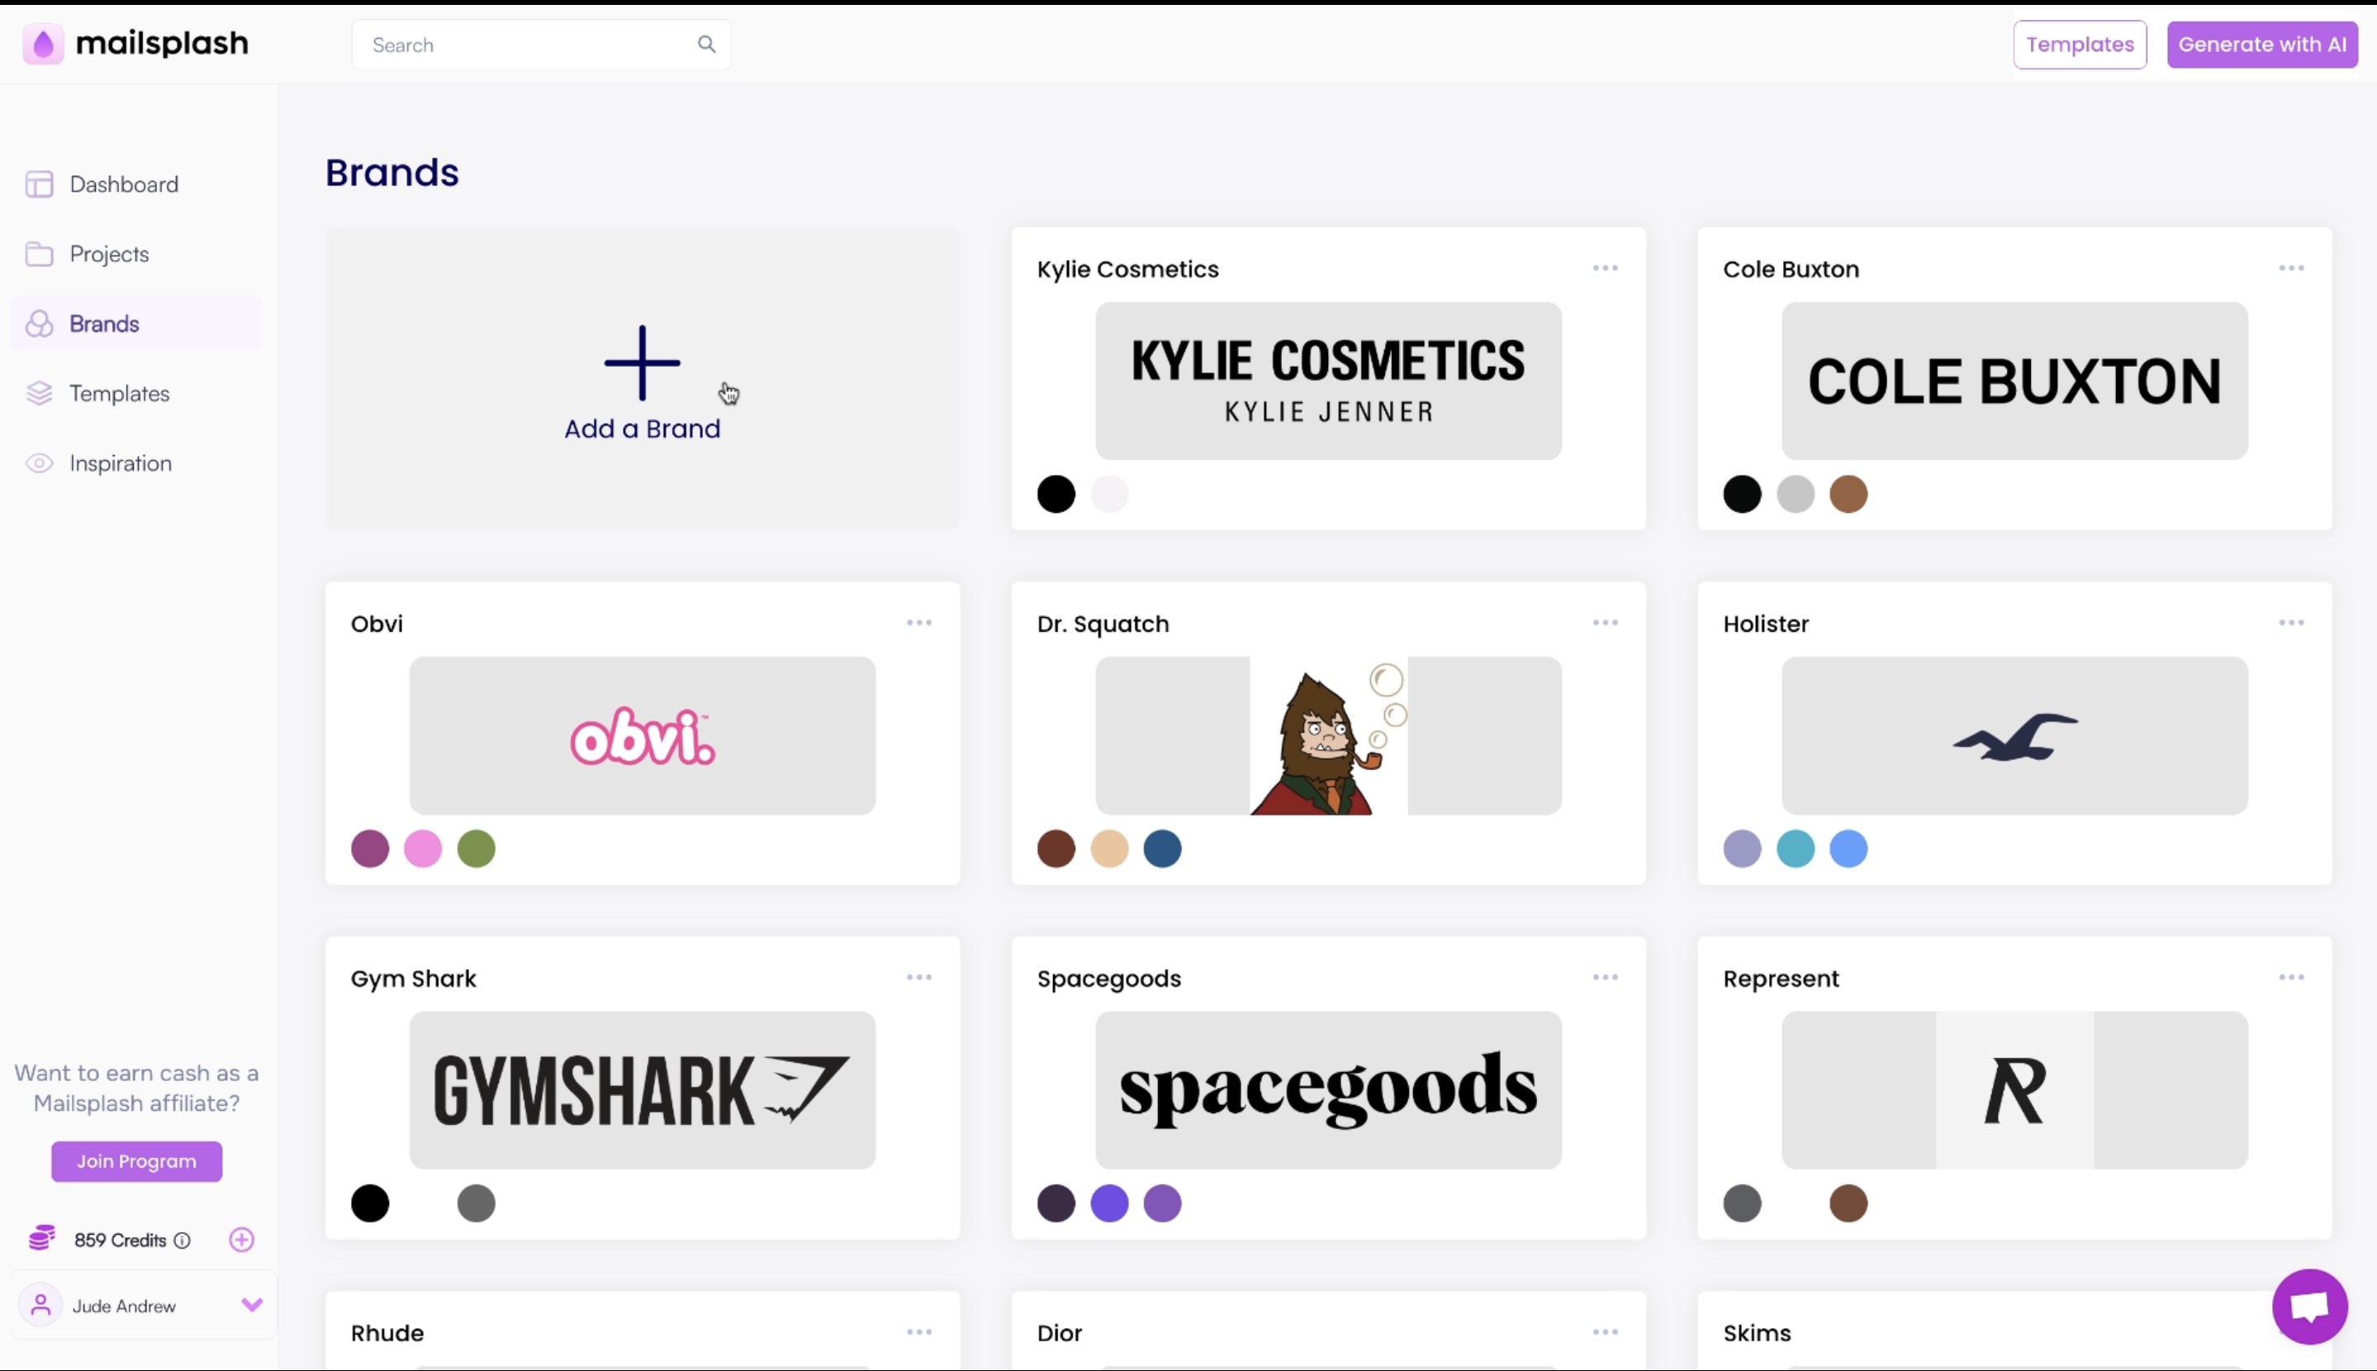Viewport: 2377px width, 1371px height.
Task: Click Represent brown color swatch
Action: coord(1848,1203)
